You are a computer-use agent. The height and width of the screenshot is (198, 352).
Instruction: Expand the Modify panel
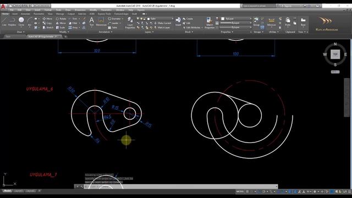[64, 32]
